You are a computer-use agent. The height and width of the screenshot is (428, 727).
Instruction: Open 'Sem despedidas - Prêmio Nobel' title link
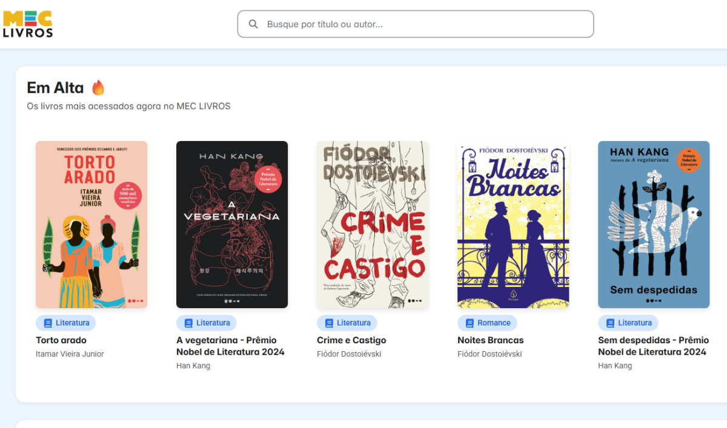coord(653,346)
